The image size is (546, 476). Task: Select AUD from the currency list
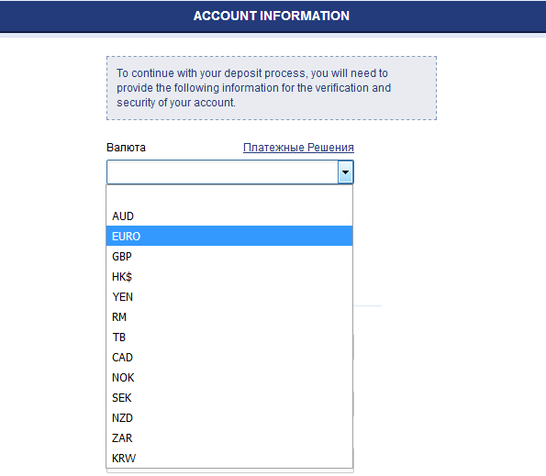point(229,216)
